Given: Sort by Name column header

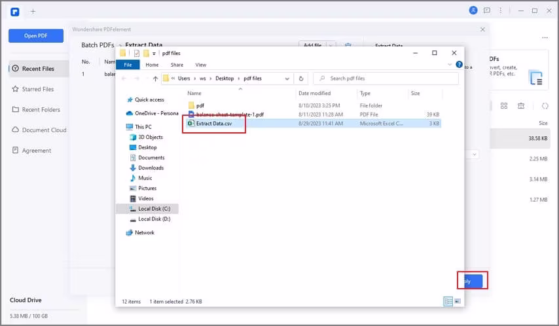Looking at the screenshot, I should [x=194, y=93].
